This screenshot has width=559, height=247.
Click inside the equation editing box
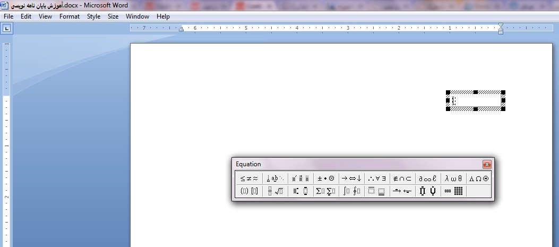[x=475, y=100]
